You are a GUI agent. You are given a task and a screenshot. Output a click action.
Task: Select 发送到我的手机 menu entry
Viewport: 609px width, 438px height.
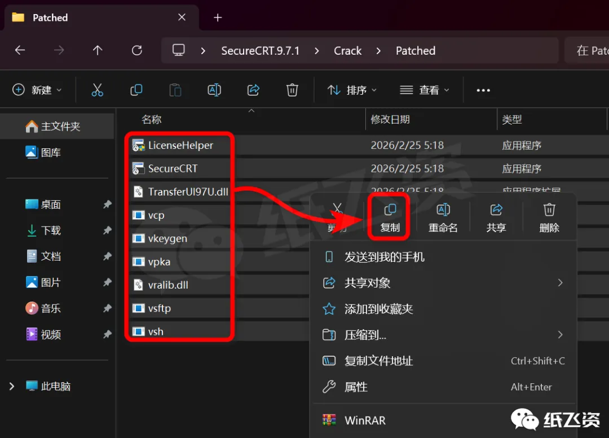point(443,257)
